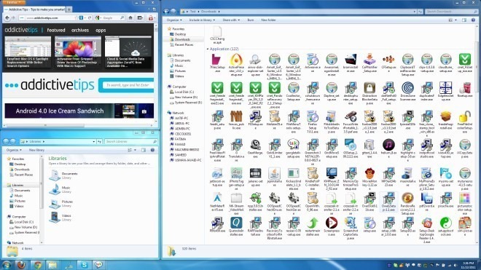This screenshot has height=270, width=481.
Task: Select the CSCChange file at top of Downloads
Action: (217, 35)
